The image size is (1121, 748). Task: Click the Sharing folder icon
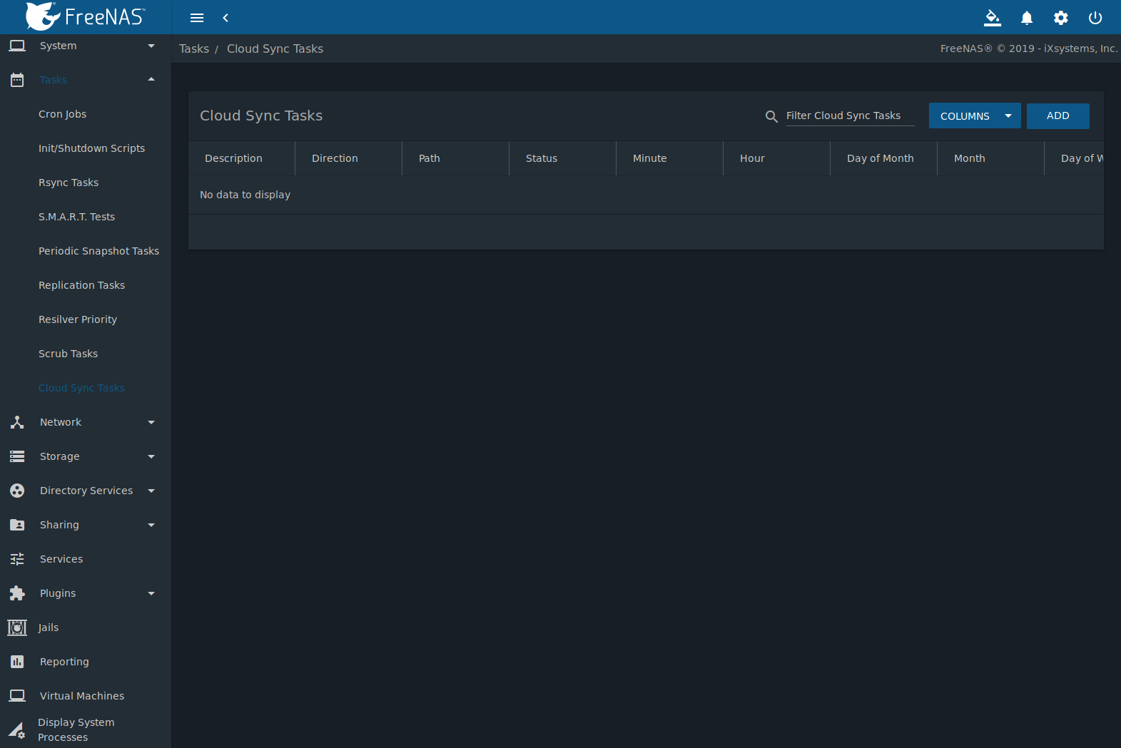click(x=17, y=525)
